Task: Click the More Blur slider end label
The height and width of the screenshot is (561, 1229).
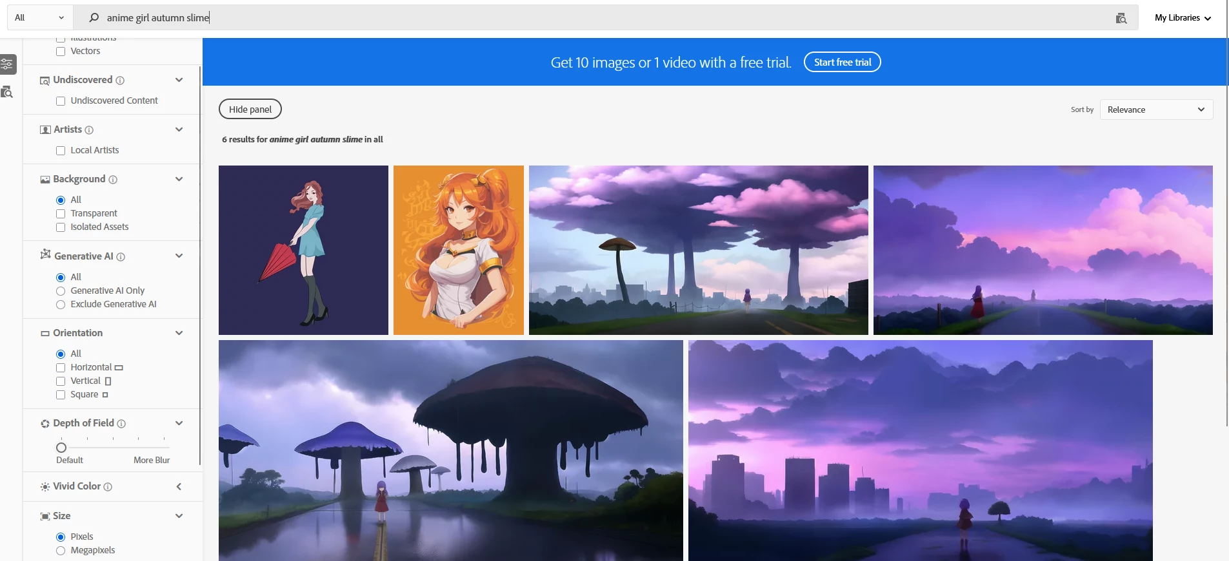Action: click(x=152, y=460)
